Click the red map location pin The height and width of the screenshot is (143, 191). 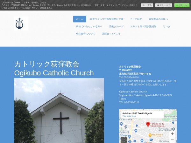coord(148,125)
